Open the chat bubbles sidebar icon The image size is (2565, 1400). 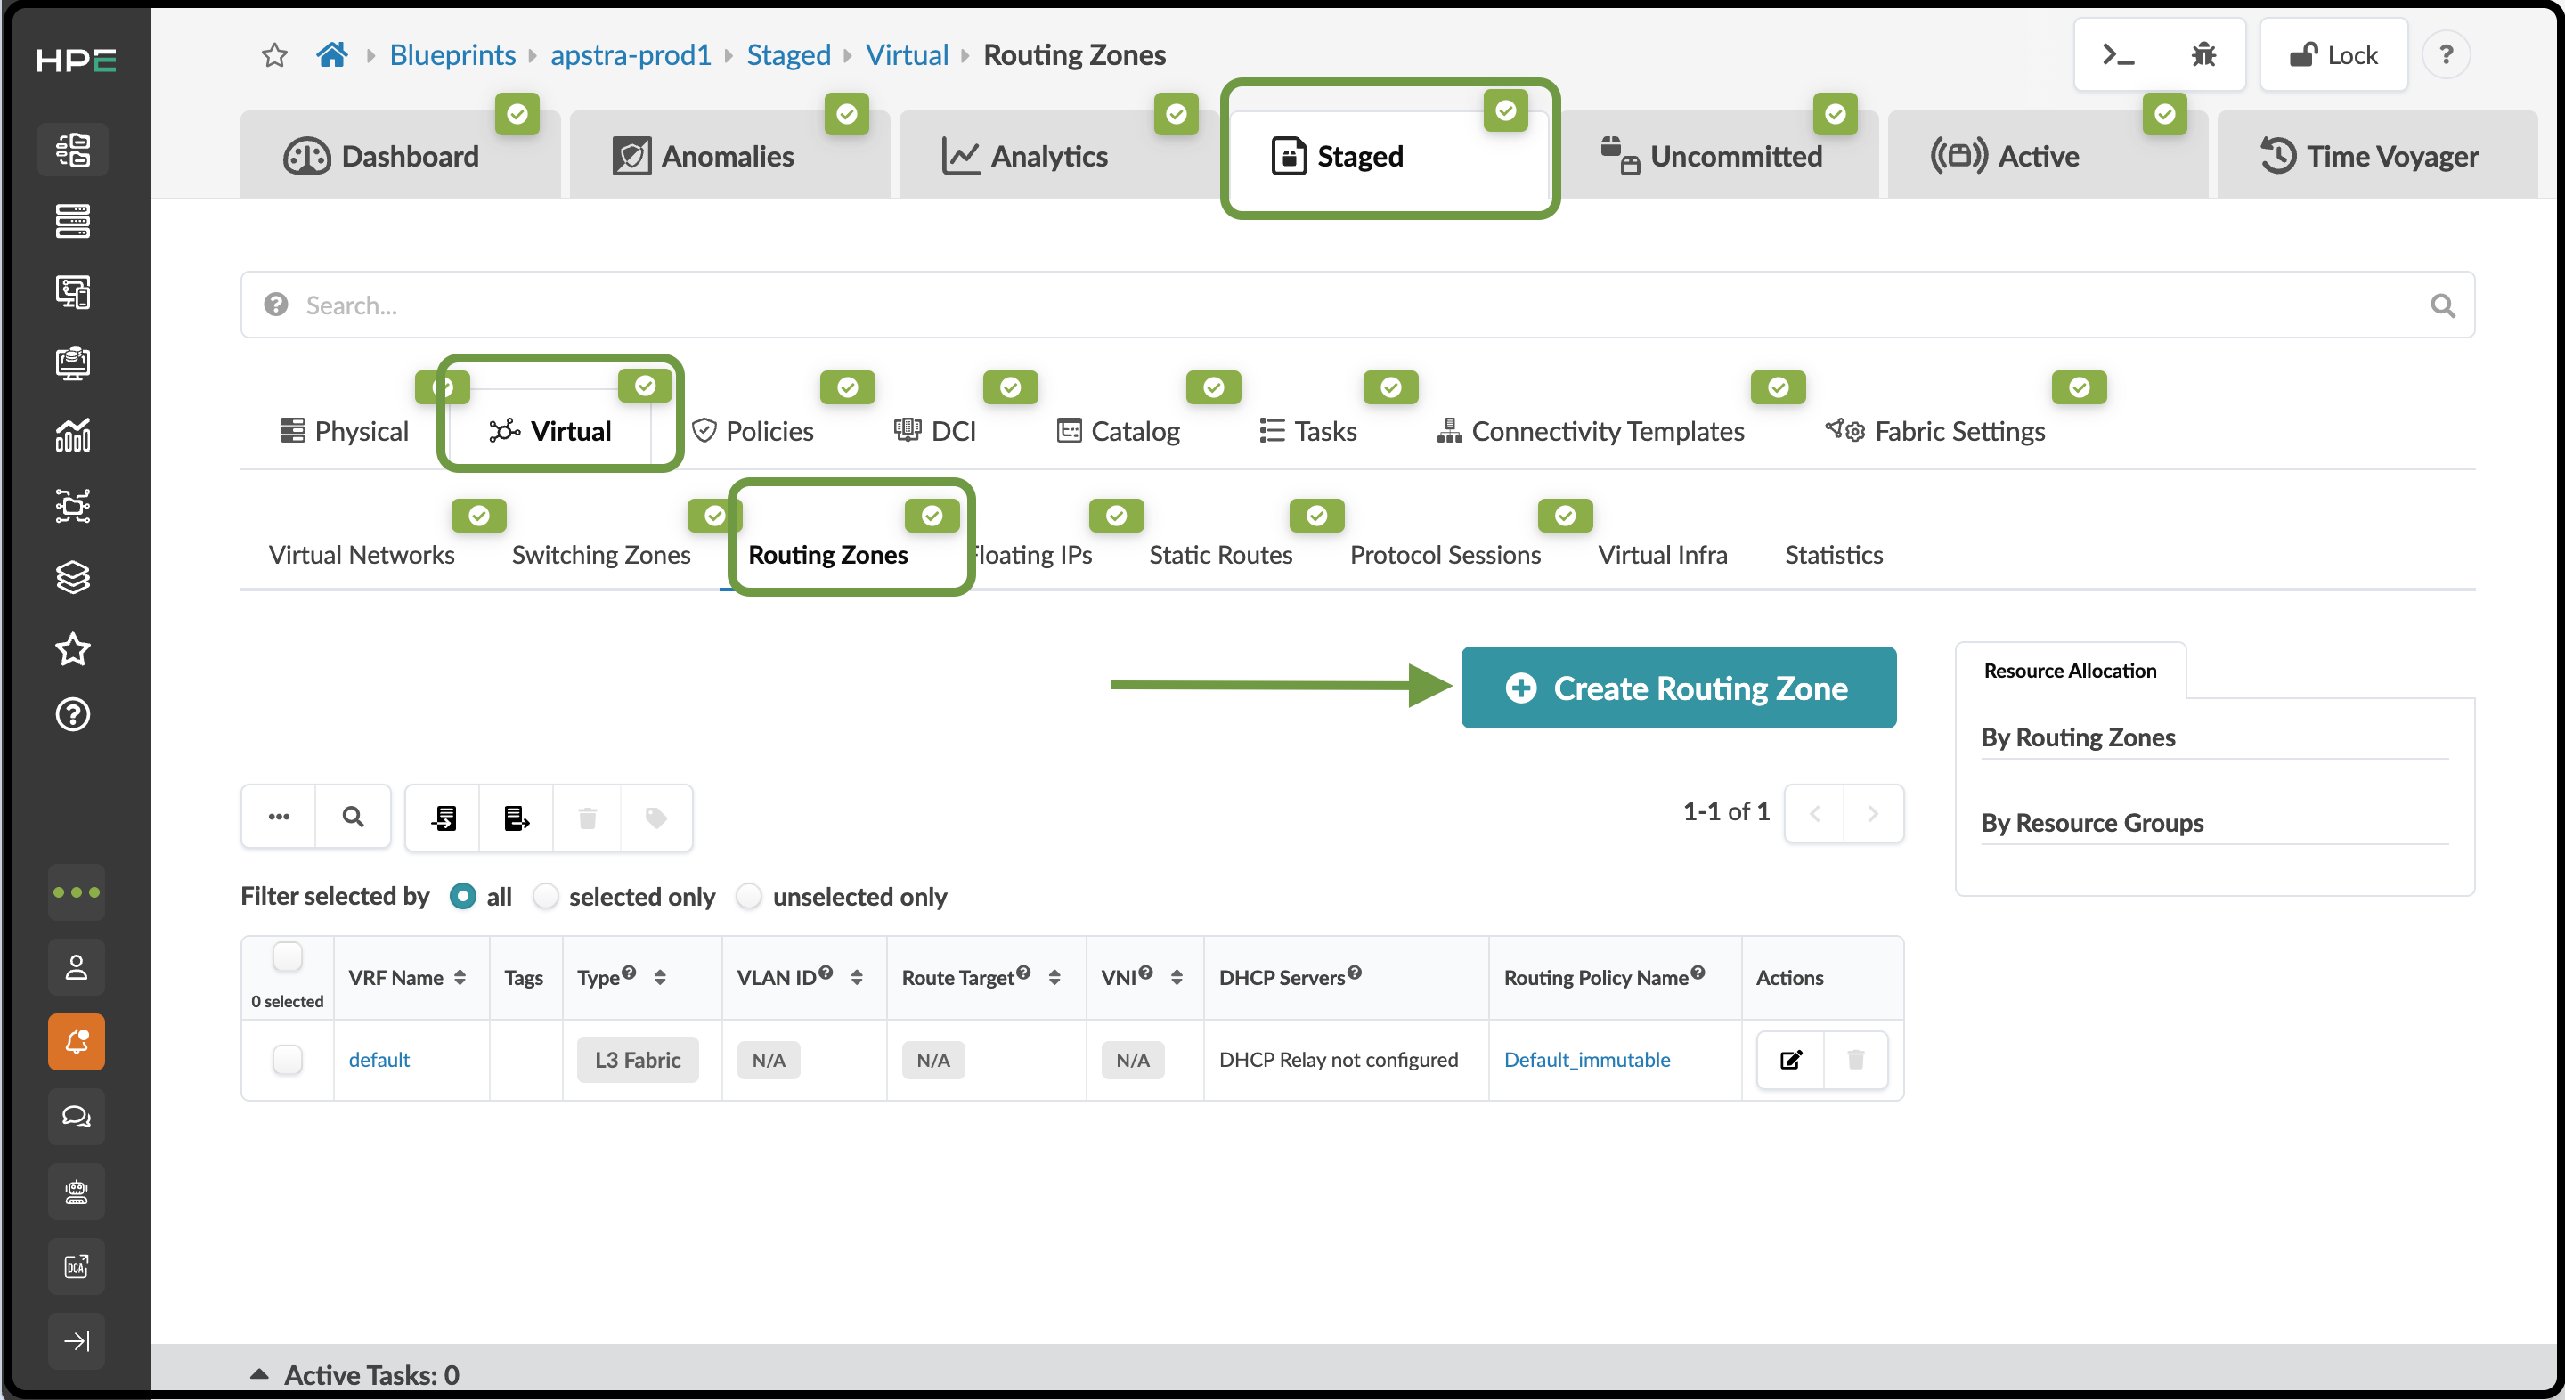77,1116
